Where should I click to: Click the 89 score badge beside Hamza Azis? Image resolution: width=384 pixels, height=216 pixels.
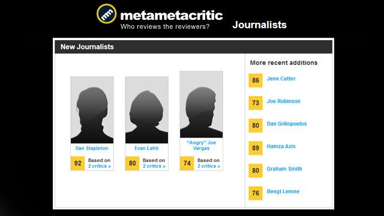tap(256, 148)
